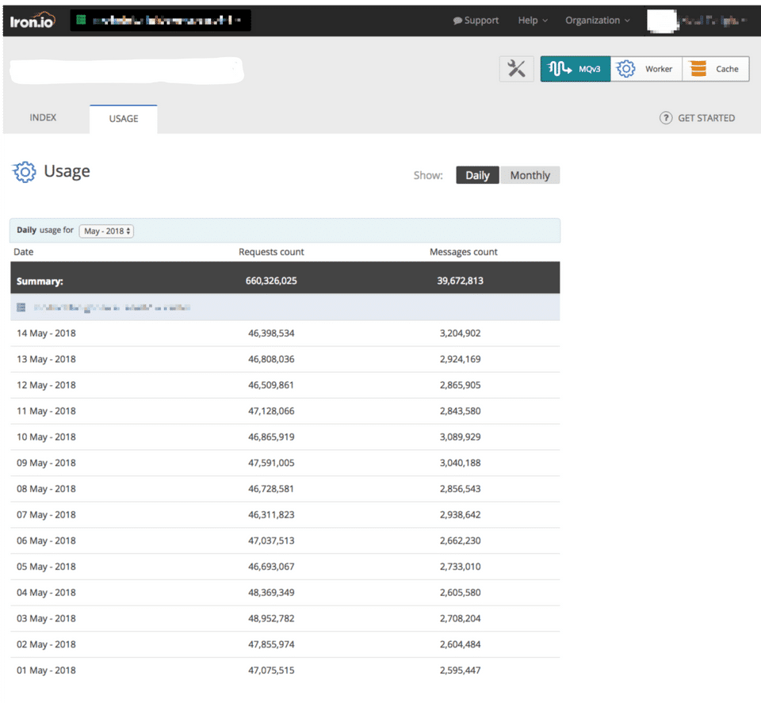
Task: Select the 01 May - 2018 date cell
Action: 46,671
